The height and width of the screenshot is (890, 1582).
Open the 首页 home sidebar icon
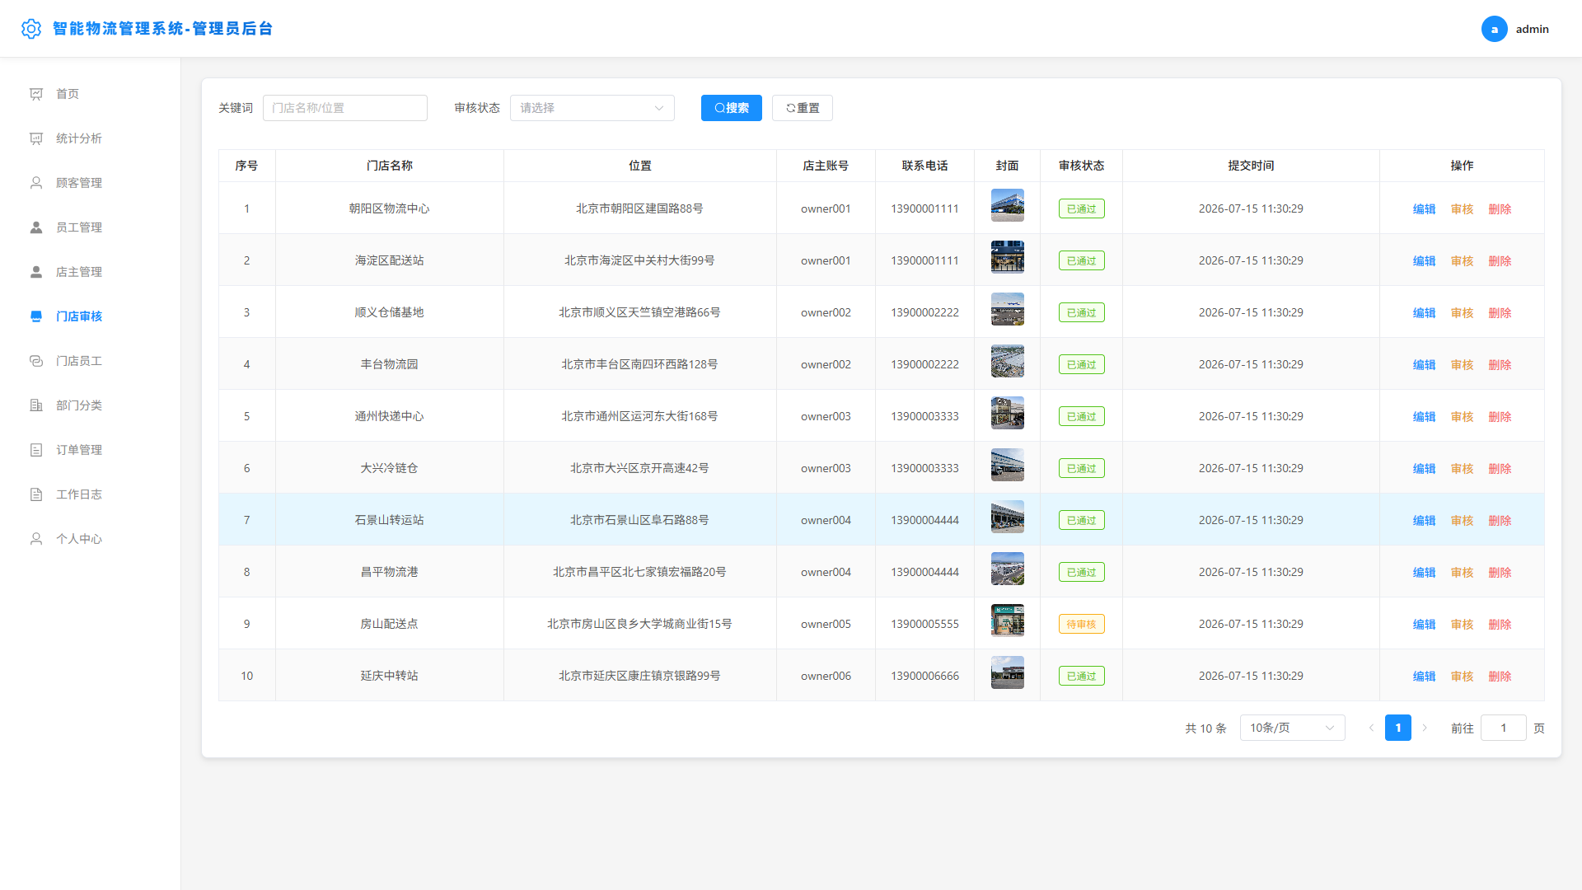point(36,94)
